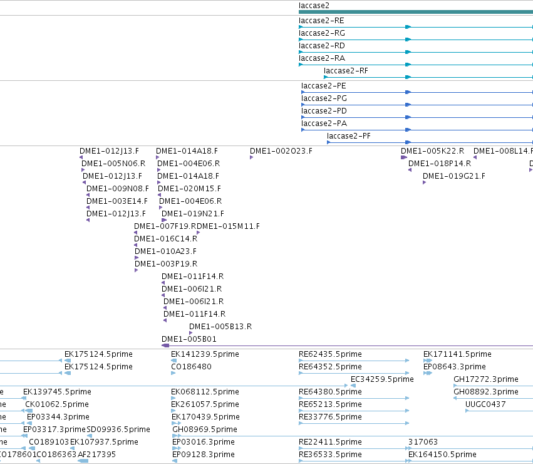Select the RE33776.5prime EST label
Viewport: 533px width, 464px height.
[x=330, y=418]
